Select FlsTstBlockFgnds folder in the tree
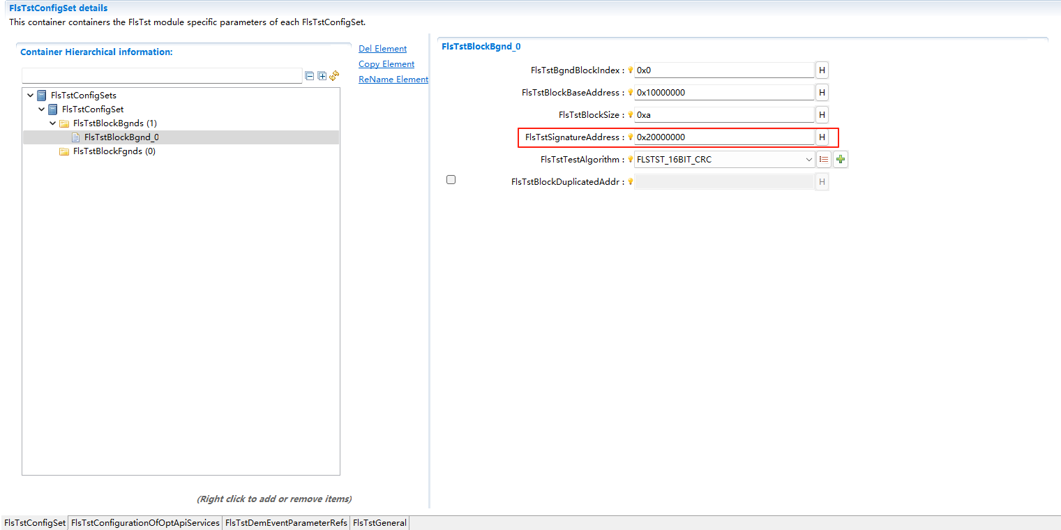The width and height of the screenshot is (1061, 530). [x=113, y=151]
